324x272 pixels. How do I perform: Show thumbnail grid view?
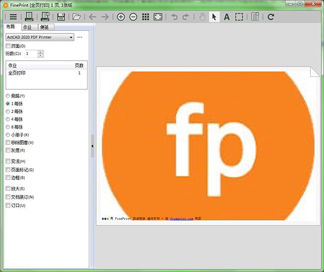click(145, 17)
